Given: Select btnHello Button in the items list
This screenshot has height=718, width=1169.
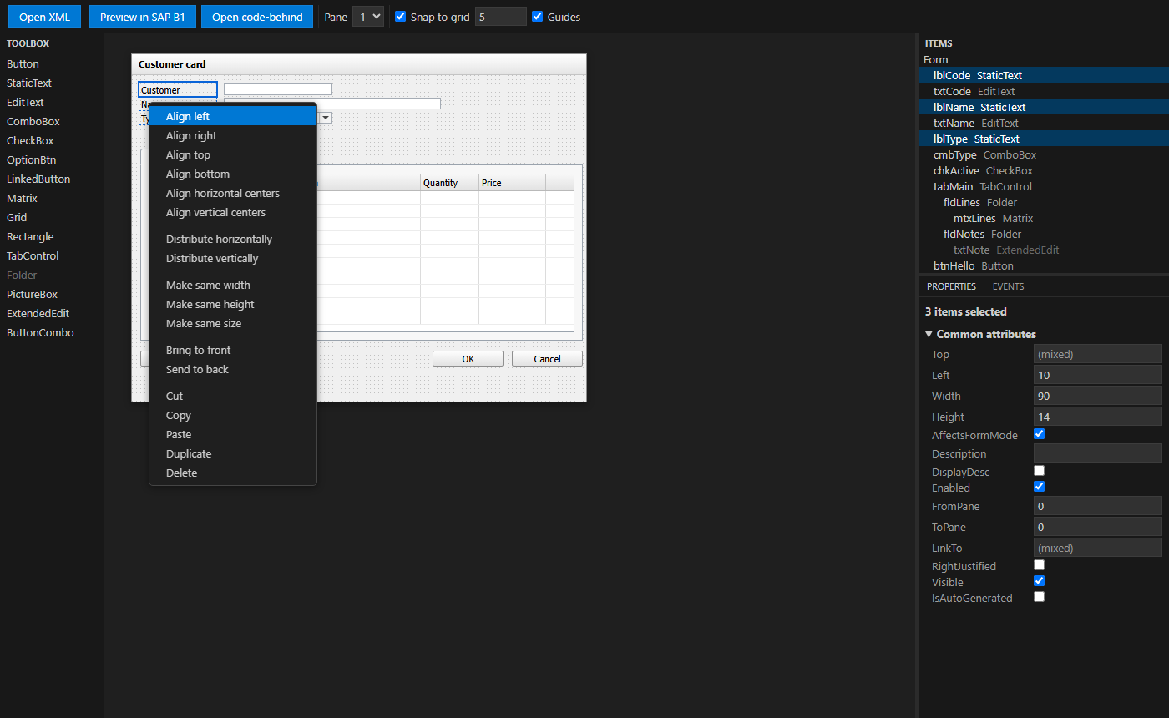Looking at the screenshot, I should pyautogui.click(x=1044, y=266).
